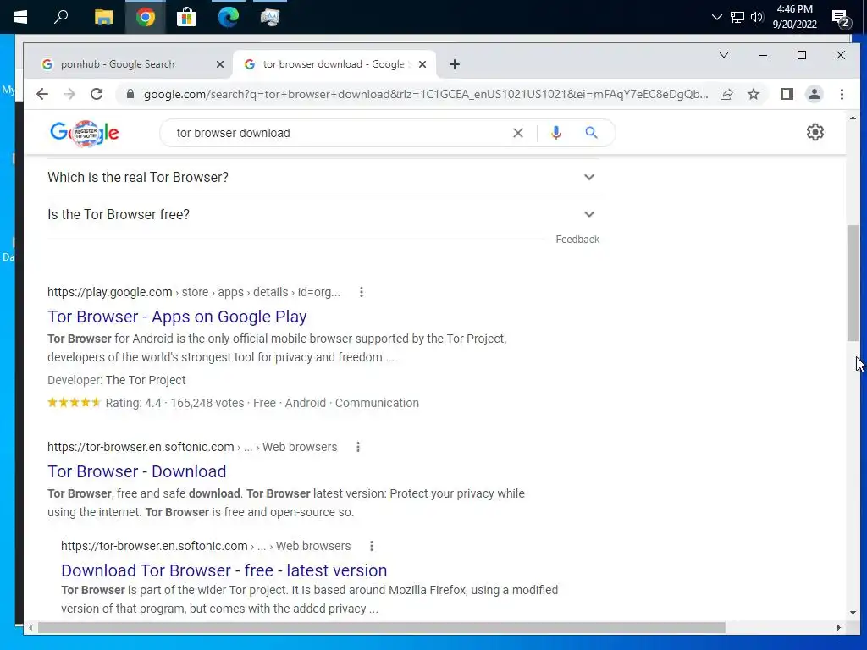Bookmark this page with star

tap(753, 94)
